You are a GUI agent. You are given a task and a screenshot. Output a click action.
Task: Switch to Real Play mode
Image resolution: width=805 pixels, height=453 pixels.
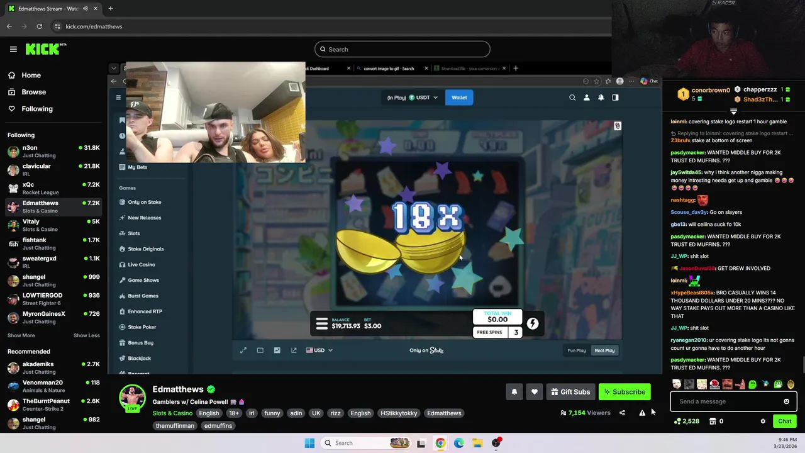pyautogui.click(x=604, y=350)
